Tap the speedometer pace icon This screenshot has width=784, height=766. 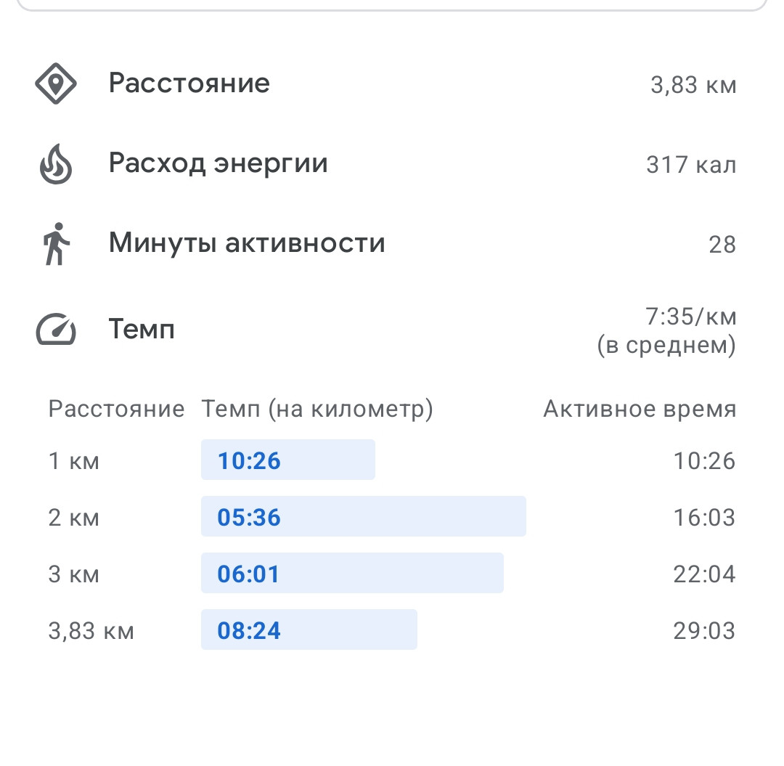coord(56,330)
